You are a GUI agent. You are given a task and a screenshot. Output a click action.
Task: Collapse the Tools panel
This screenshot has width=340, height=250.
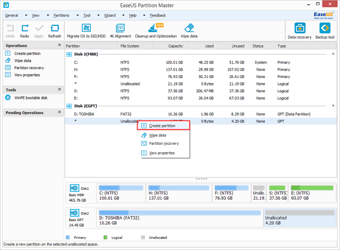pos(59,89)
